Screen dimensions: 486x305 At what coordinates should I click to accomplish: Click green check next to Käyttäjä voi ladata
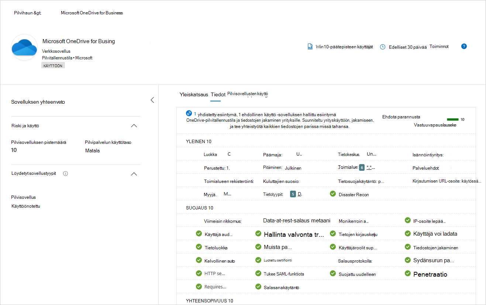tap(408, 233)
